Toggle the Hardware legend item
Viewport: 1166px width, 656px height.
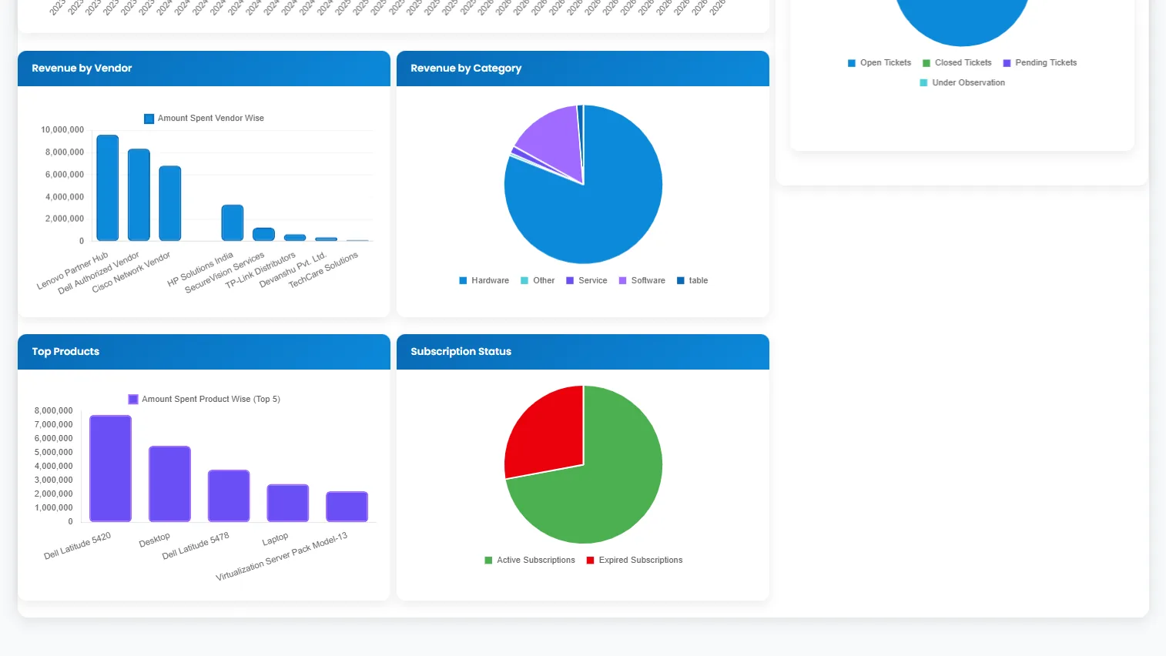tap(484, 281)
